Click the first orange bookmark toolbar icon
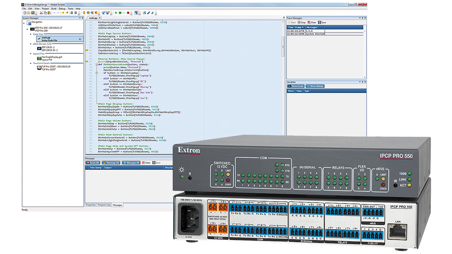 [84, 13]
